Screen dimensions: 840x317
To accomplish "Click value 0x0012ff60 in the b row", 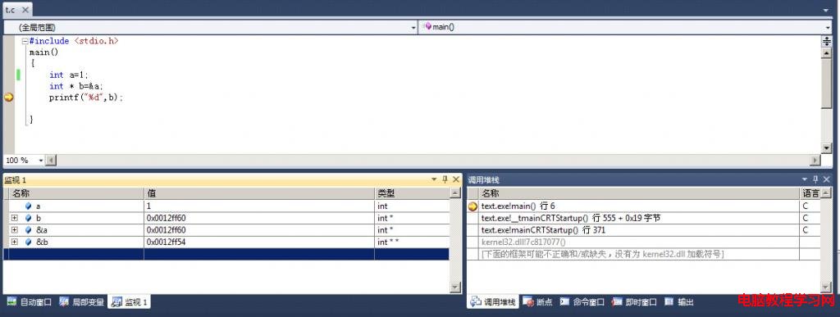I will 166,218.
